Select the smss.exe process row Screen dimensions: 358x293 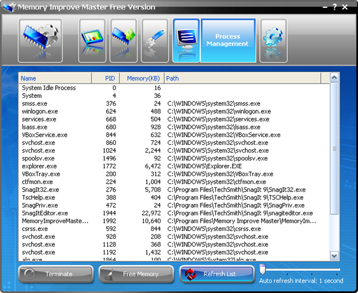(x=174, y=103)
